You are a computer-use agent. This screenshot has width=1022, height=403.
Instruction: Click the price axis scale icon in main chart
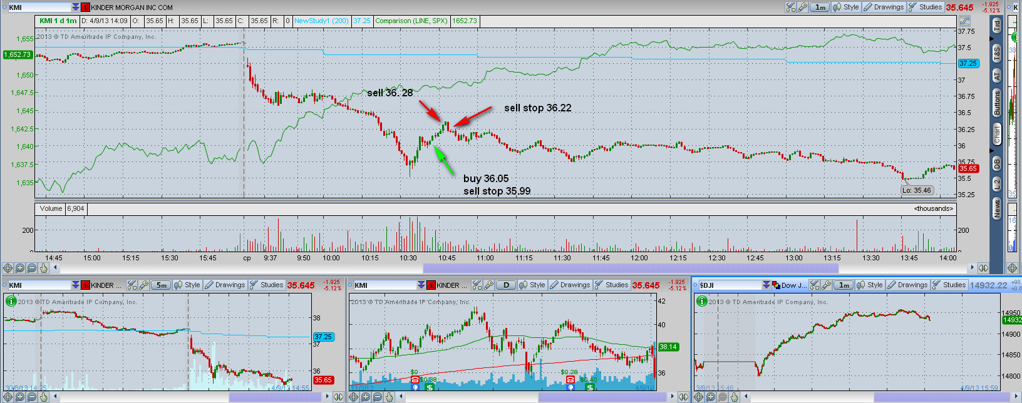[x=964, y=21]
